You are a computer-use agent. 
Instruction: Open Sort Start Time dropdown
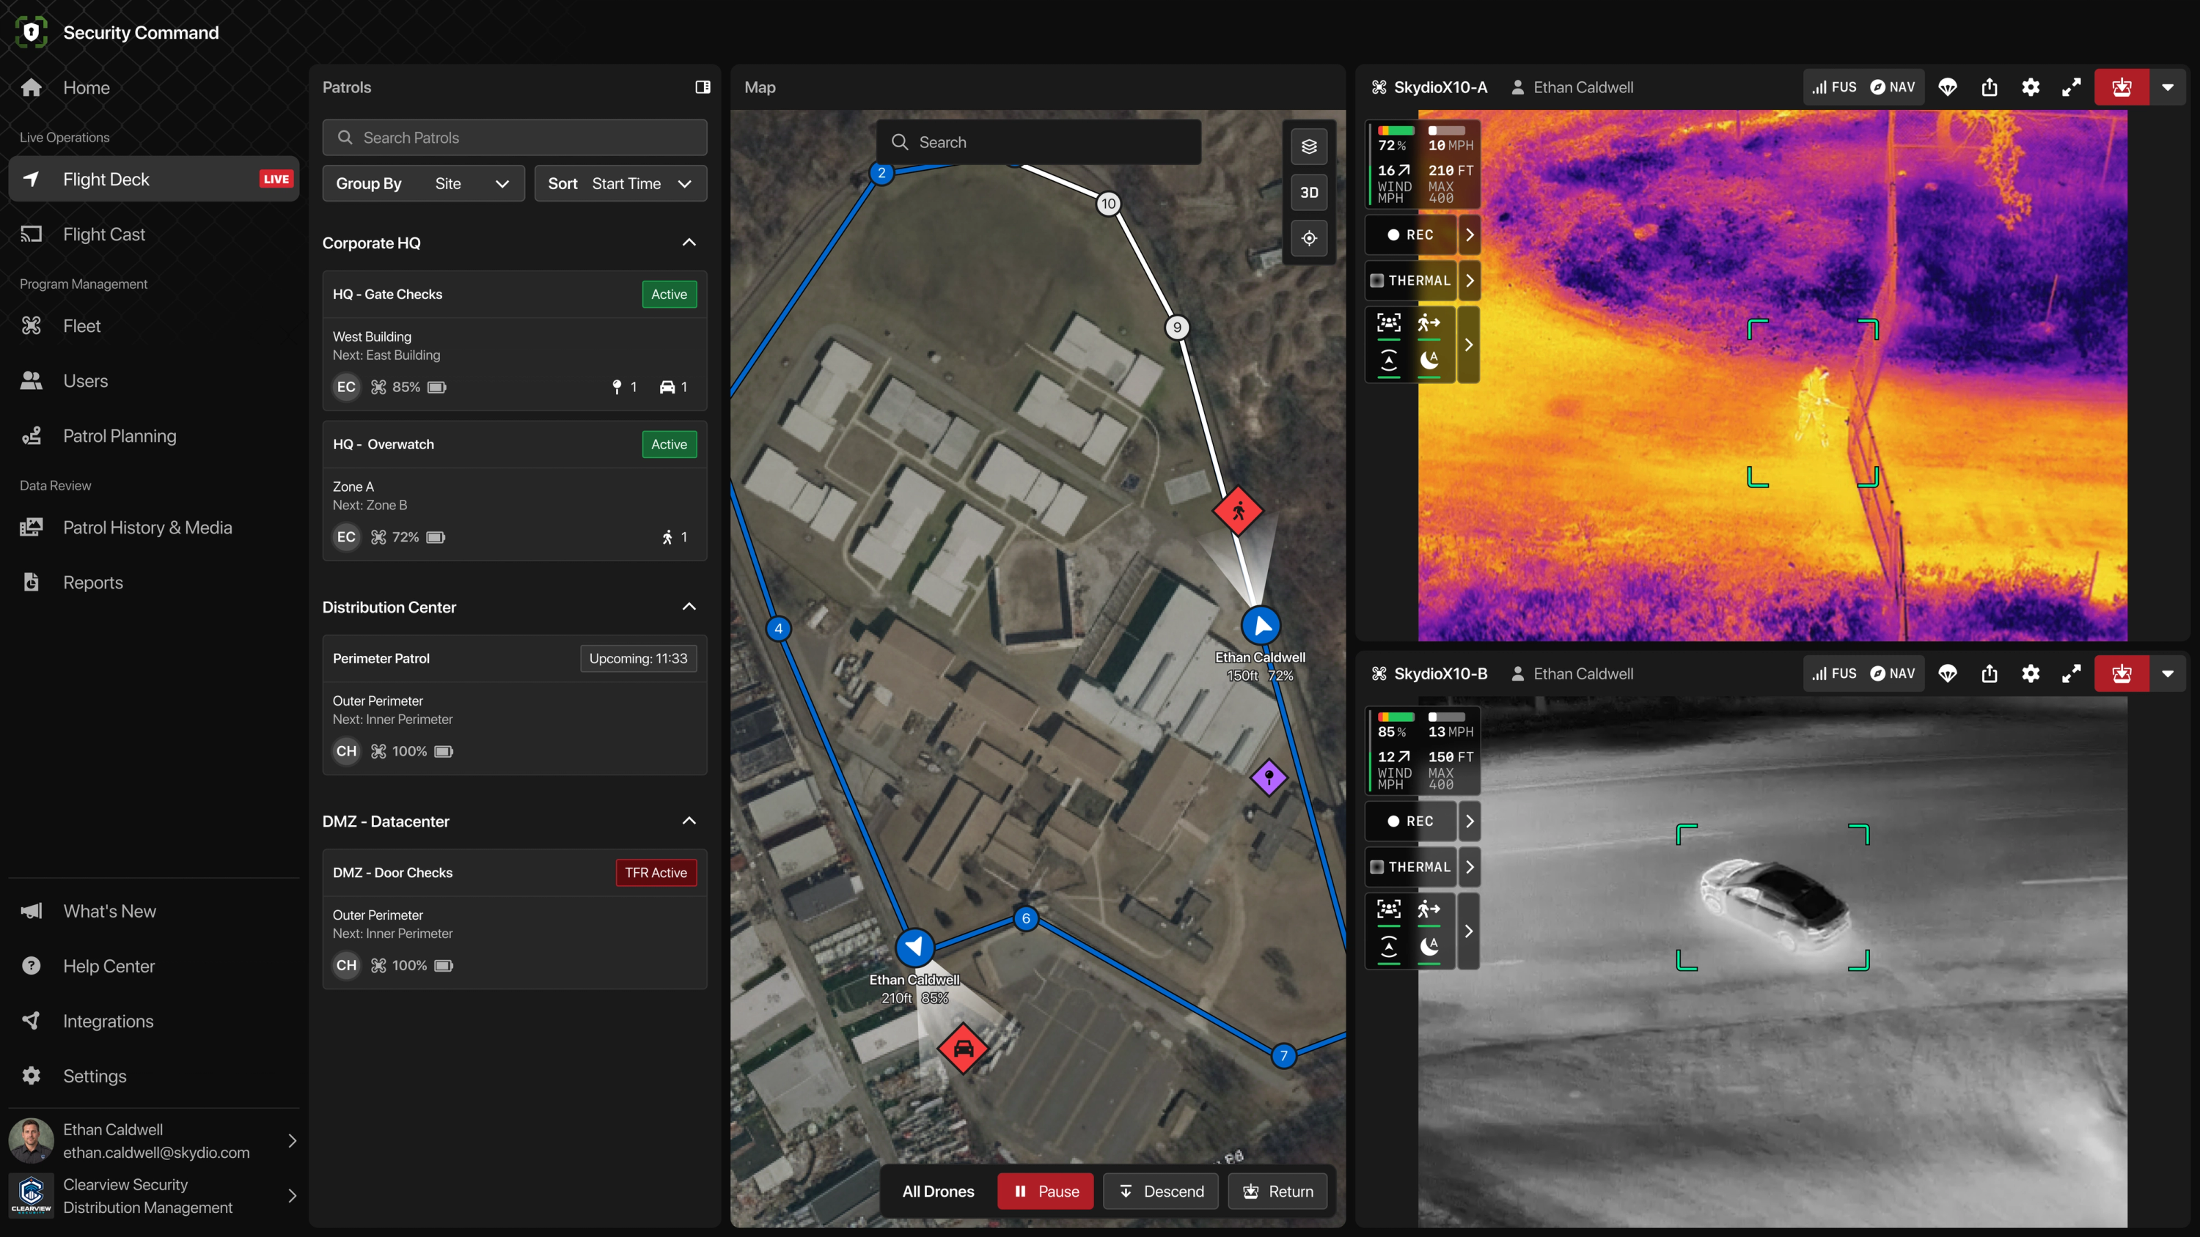click(620, 183)
